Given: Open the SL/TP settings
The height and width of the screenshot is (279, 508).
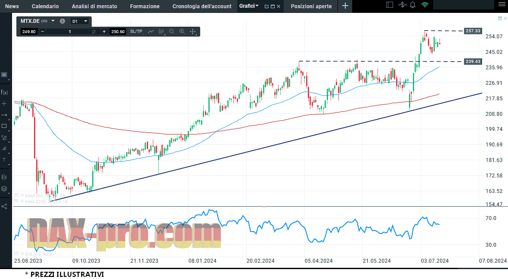Looking at the screenshot, I should (x=136, y=31).
